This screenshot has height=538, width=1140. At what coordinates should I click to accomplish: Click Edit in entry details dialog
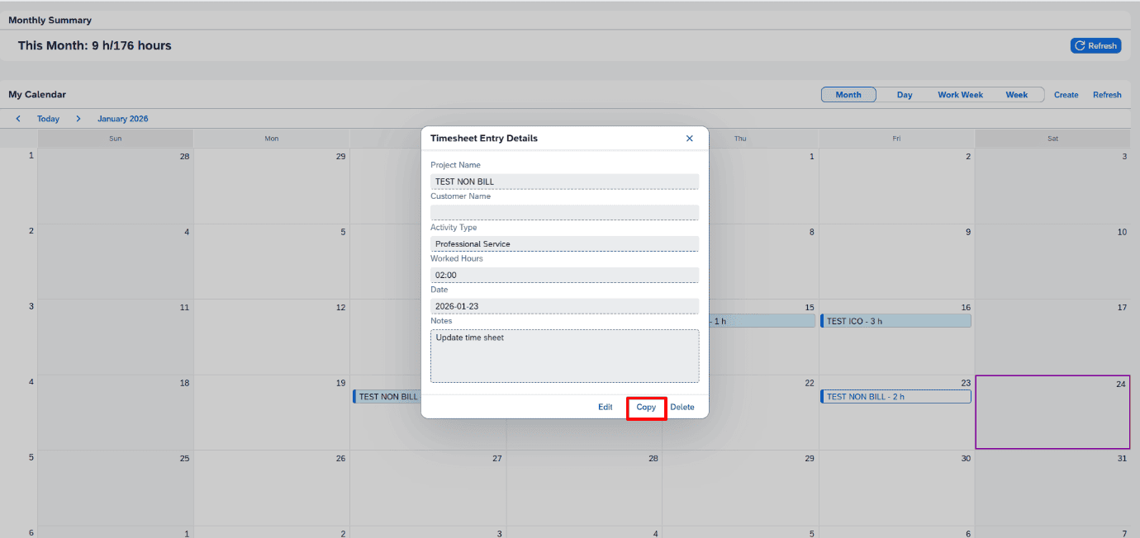tap(605, 407)
